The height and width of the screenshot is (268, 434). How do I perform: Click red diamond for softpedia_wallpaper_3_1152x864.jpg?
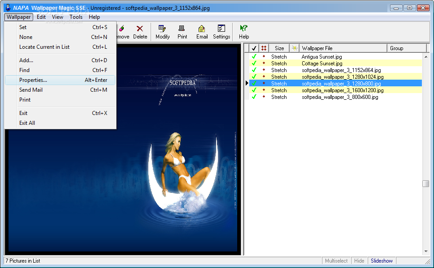[x=264, y=70]
